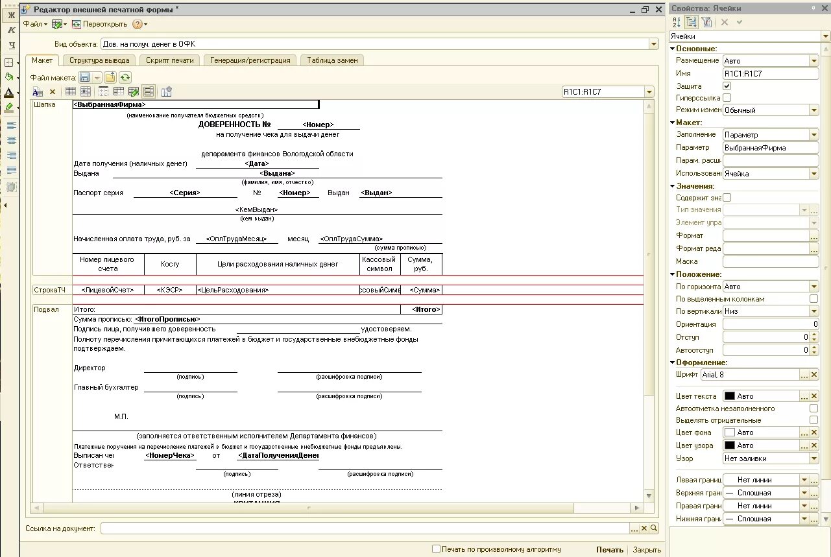Open table settings gear icon
Image resolution: width=831 pixels, height=557 pixels.
166,91
